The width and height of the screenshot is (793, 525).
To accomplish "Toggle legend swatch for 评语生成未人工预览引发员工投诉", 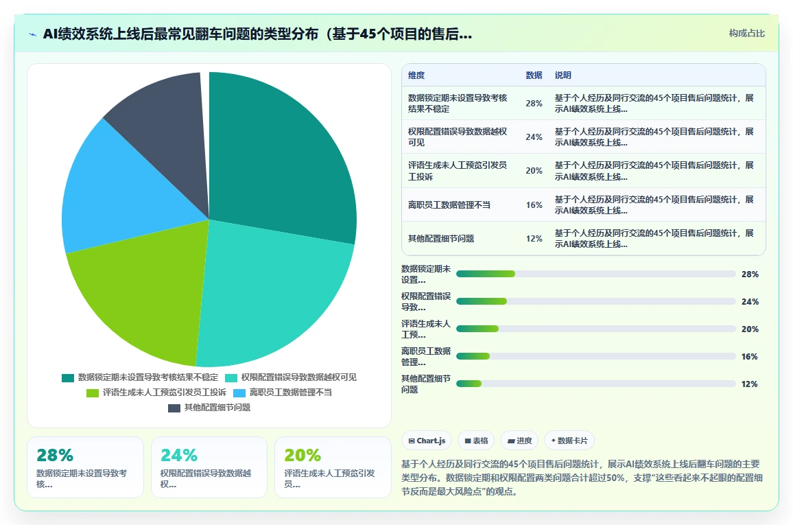I will tap(93, 393).
